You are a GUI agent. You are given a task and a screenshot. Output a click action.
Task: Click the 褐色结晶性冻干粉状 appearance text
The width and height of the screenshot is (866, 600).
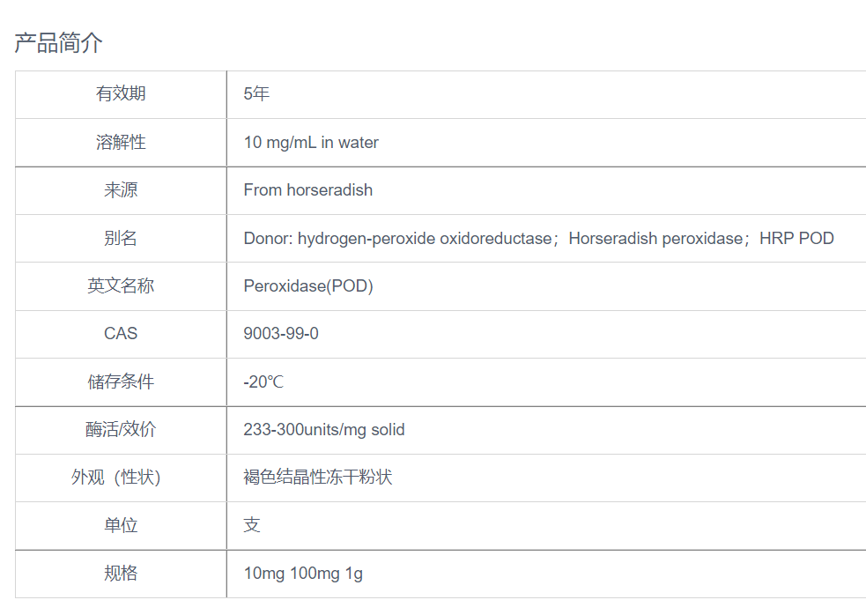point(318,477)
